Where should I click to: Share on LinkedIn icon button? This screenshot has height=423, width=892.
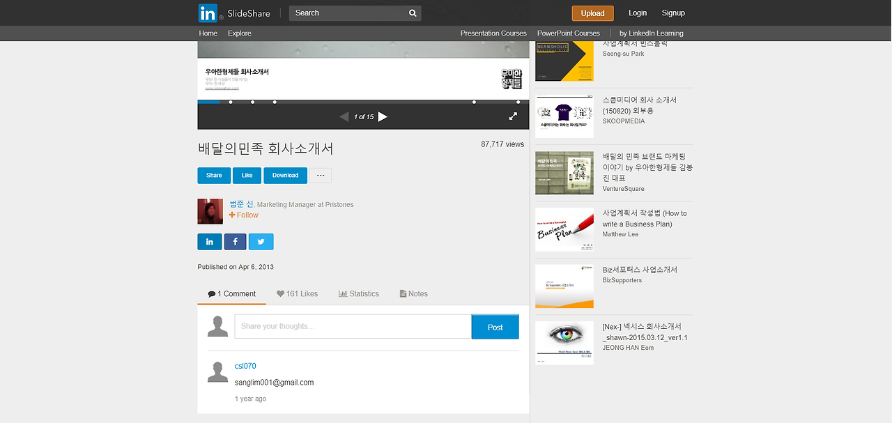(210, 242)
